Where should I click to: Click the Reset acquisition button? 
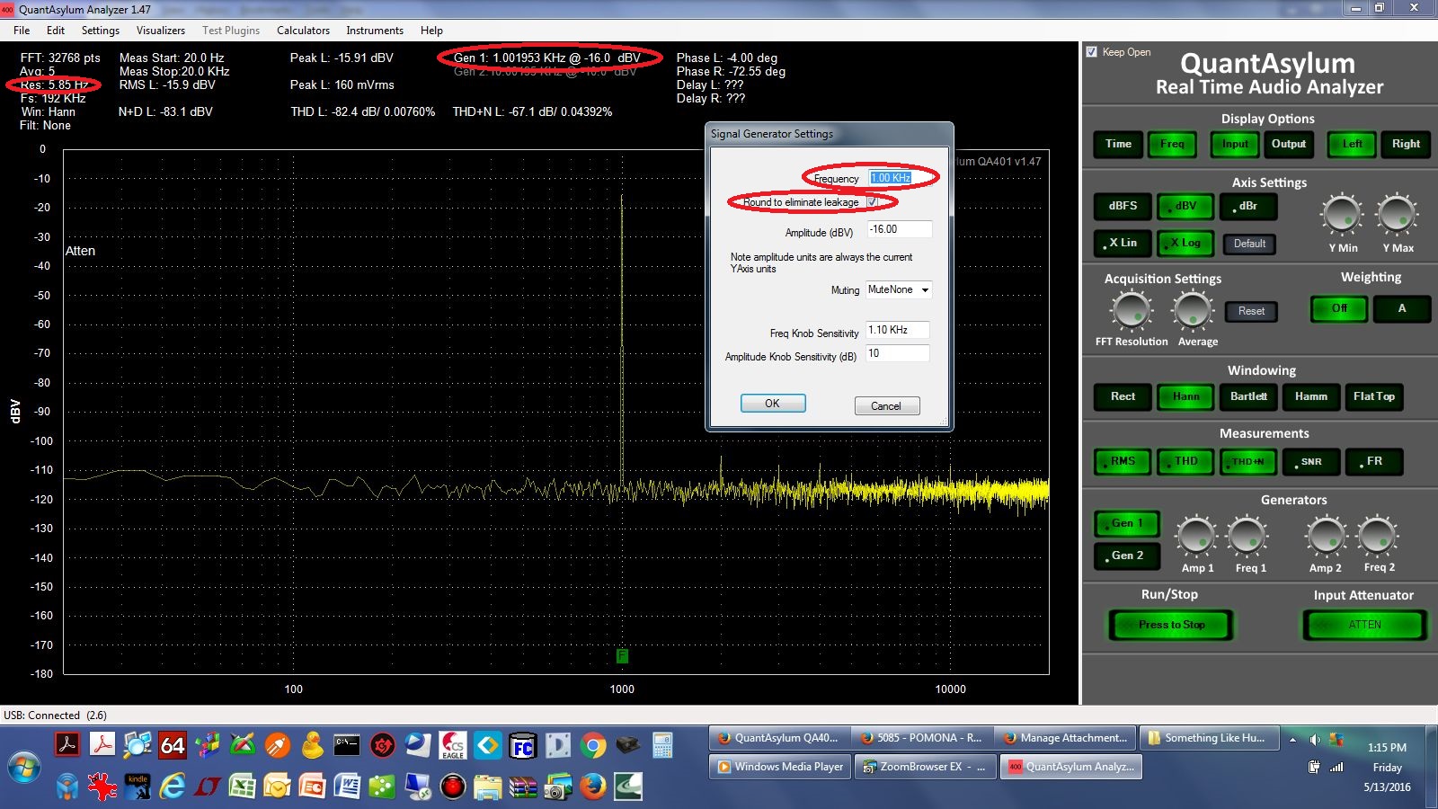pos(1251,311)
